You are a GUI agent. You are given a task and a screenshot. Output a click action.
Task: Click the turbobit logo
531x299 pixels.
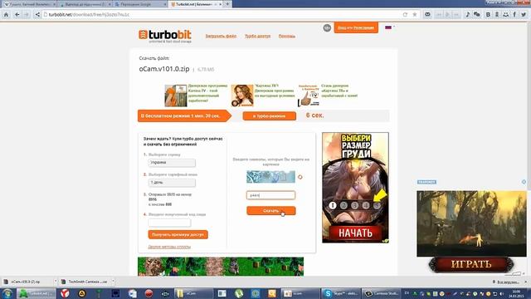(x=165, y=36)
